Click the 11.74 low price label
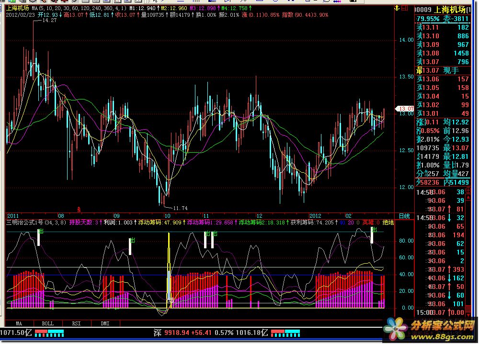Image resolution: width=479 pixels, height=344 pixels. click(x=180, y=208)
